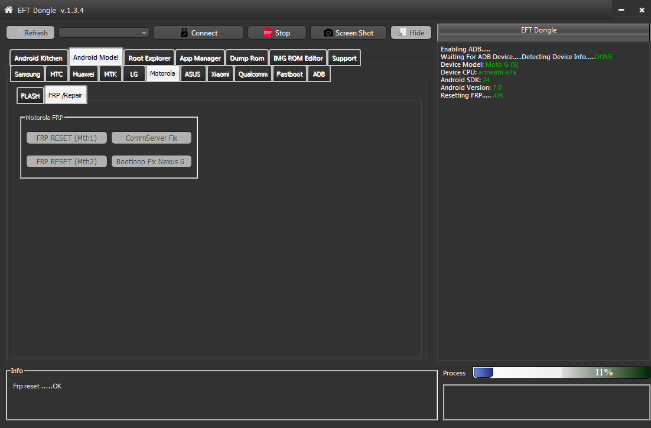Click the home icon in title bar
The image size is (651, 428).
pos(8,9)
